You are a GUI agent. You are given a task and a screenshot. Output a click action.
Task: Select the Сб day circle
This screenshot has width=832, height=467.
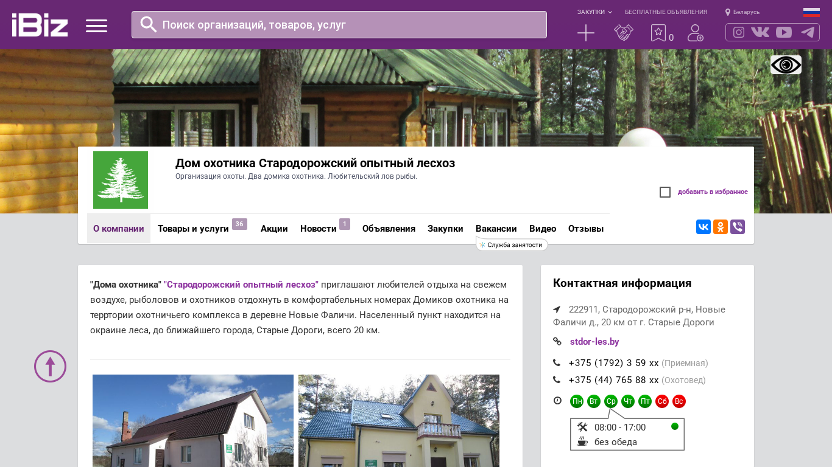coord(662,401)
